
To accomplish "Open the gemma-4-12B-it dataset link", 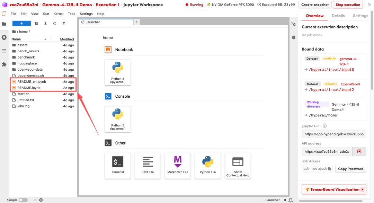I will (348, 61).
